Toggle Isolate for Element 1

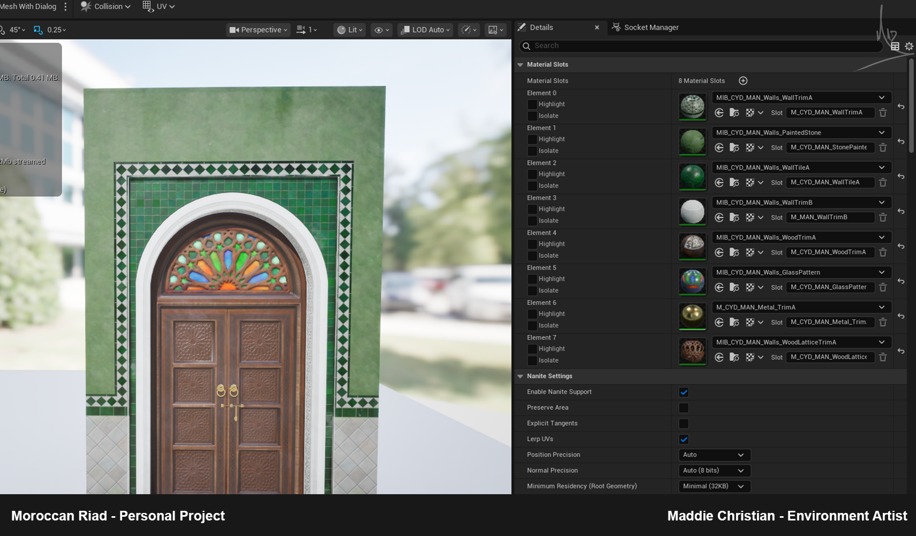[x=532, y=151]
